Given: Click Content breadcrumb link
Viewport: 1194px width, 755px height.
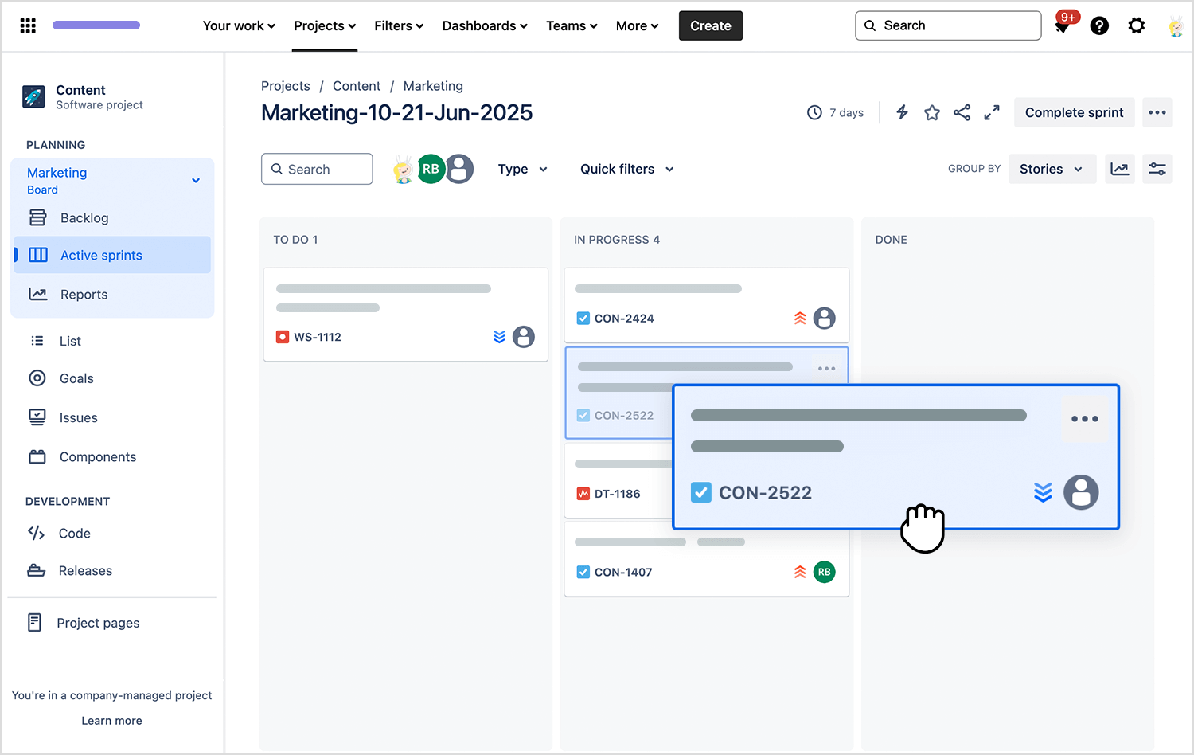Looking at the screenshot, I should tap(357, 86).
